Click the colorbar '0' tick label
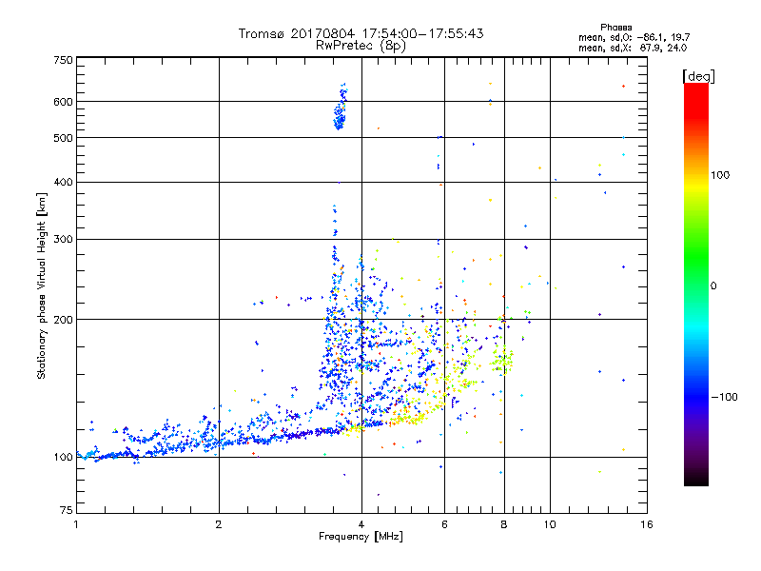 click(x=713, y=285)
